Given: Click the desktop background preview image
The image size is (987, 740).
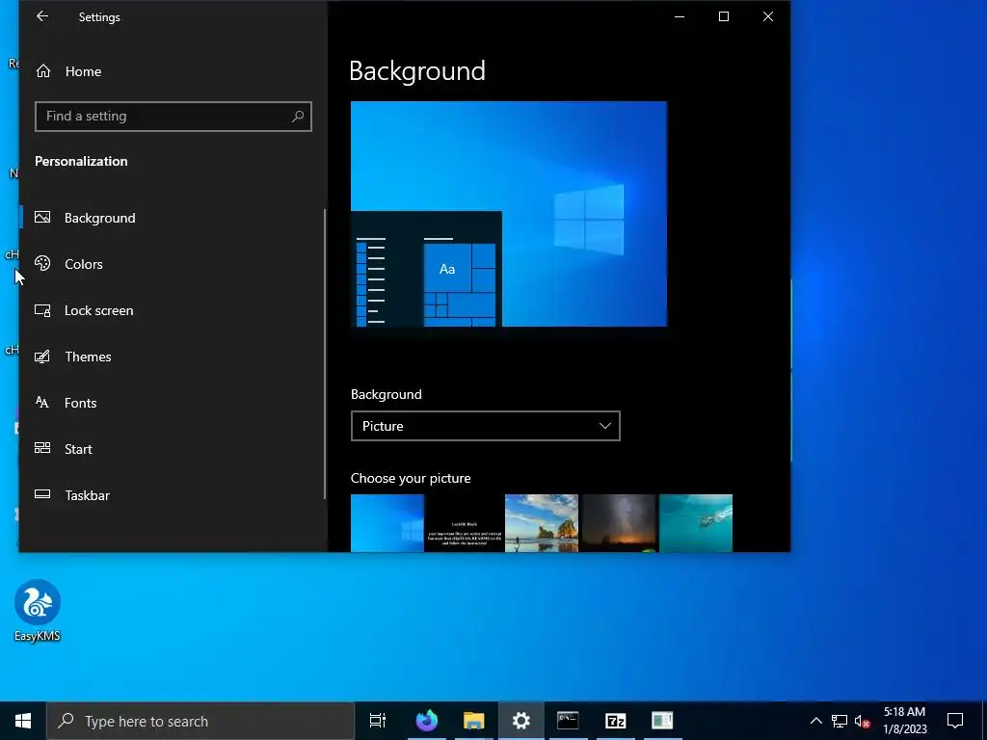Looking at the screenshot, I should click(x=509, y=214).
